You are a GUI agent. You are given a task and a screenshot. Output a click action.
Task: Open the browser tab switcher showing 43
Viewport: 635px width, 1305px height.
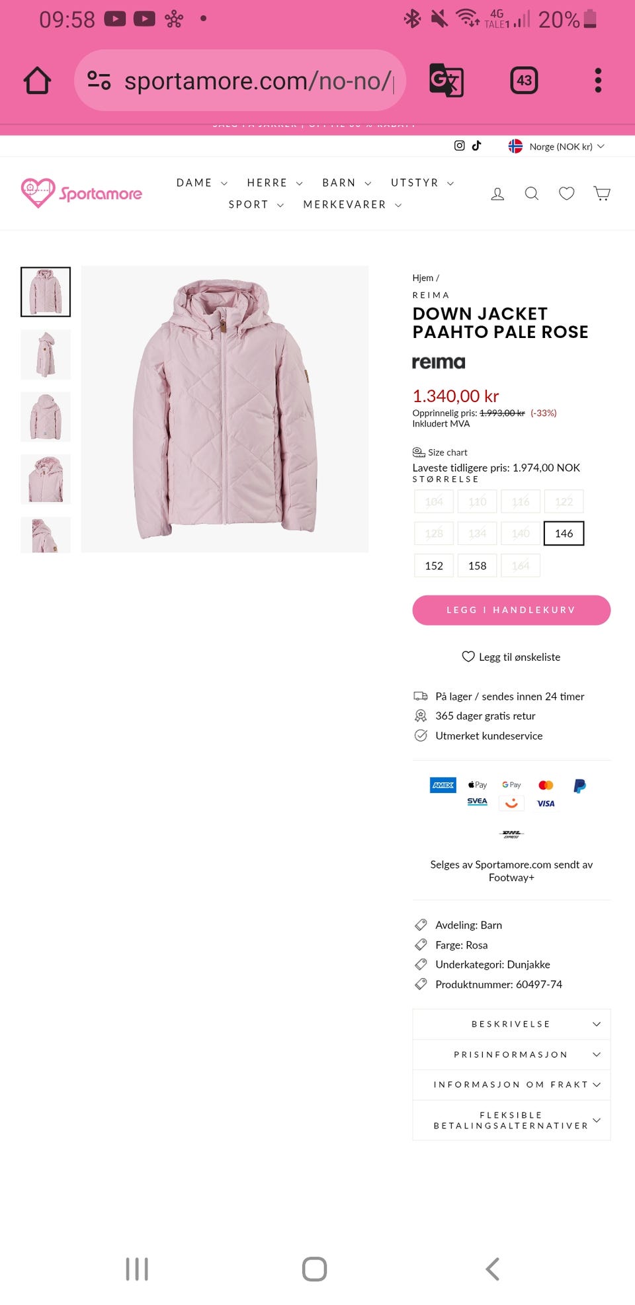(x=524, y=81)
